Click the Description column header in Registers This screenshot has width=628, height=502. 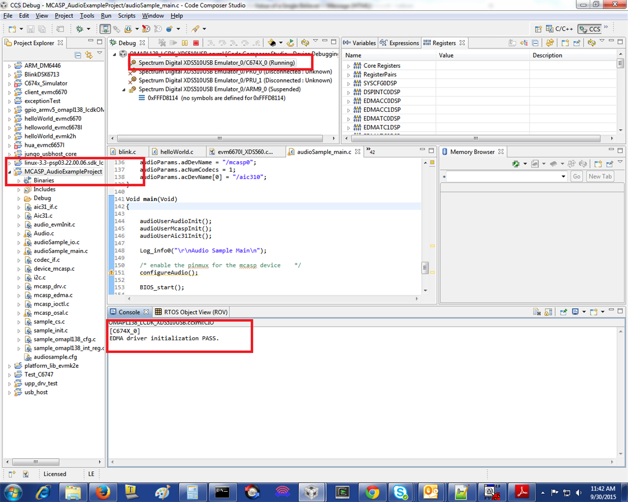click(573, 55)
